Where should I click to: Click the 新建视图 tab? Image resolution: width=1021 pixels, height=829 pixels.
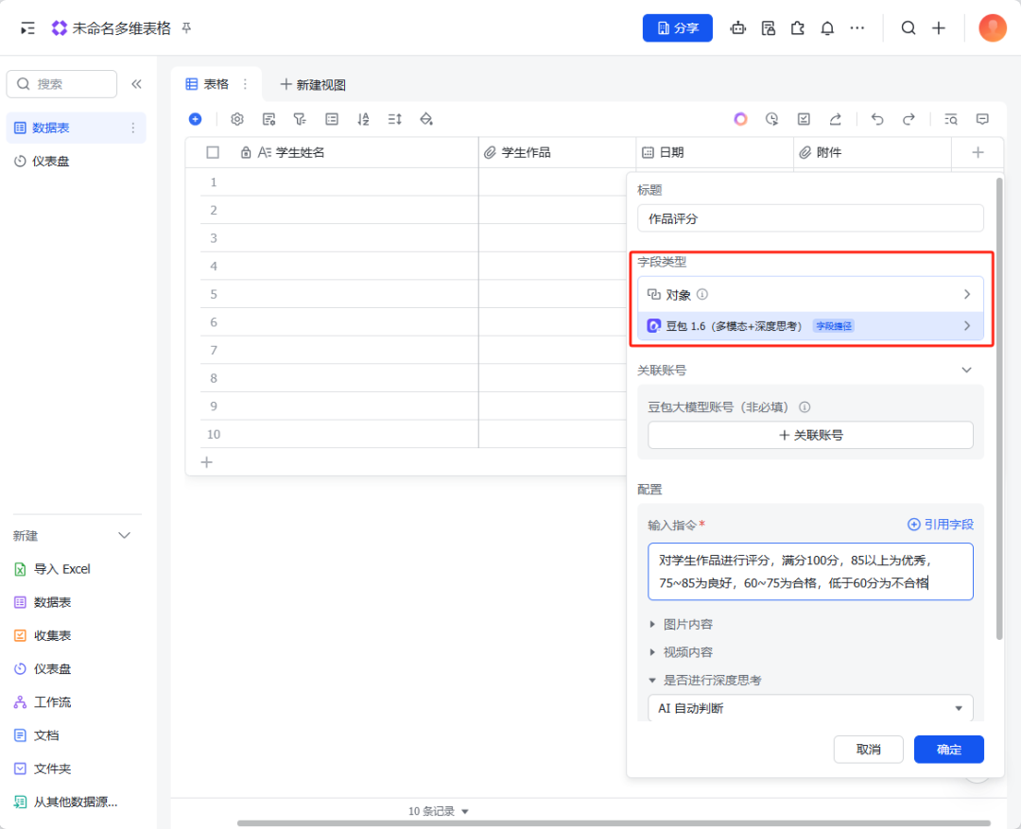coord(313,84)
